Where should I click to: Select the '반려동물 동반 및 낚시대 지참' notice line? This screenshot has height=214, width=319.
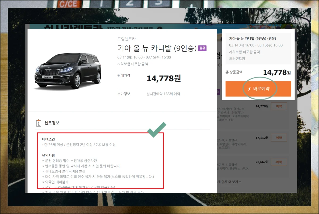coord(82,166)
